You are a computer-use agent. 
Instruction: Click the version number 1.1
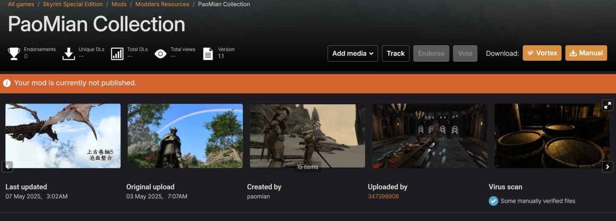point(221,56)
